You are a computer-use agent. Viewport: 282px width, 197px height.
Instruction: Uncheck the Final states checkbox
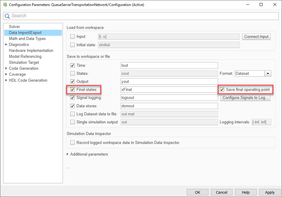tap(73, 89)
